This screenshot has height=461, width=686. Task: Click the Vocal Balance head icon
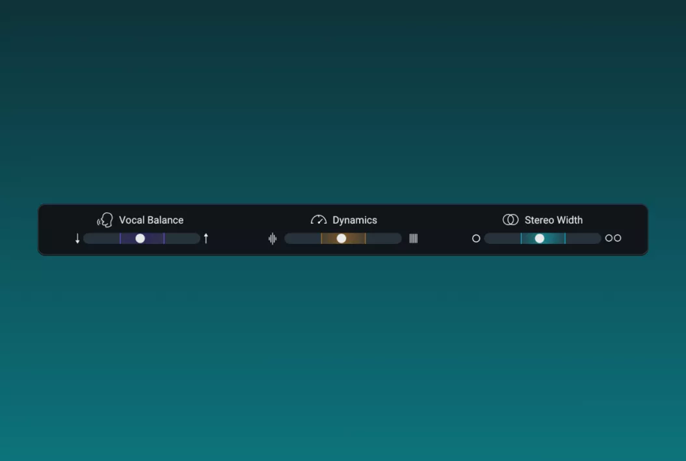pyautogui.click(x=105, y=220)
